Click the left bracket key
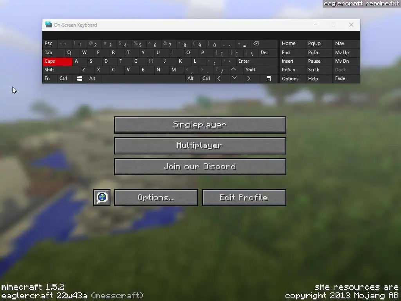Viewport: 401px width, 301px height. click(x=221, y=53)
